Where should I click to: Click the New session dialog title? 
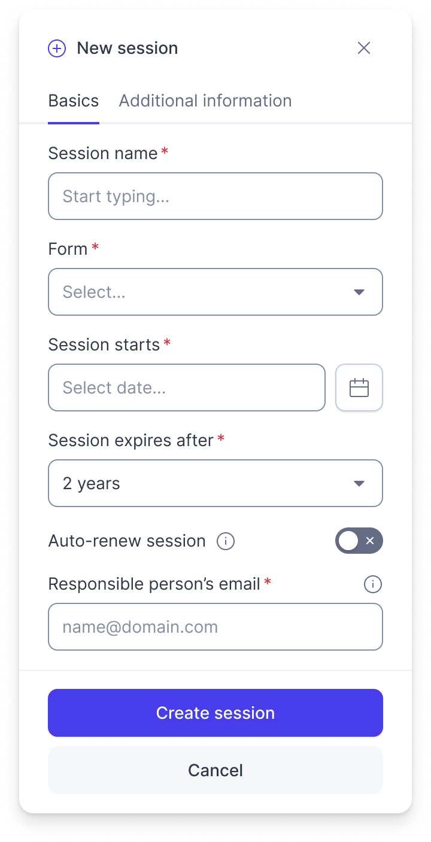coord(128,48)
